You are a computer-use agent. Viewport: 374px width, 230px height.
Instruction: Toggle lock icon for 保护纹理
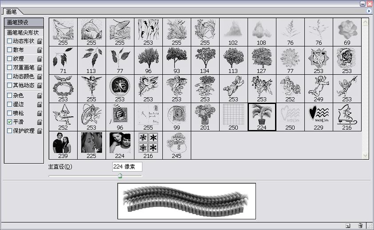[x=39, y=131]
